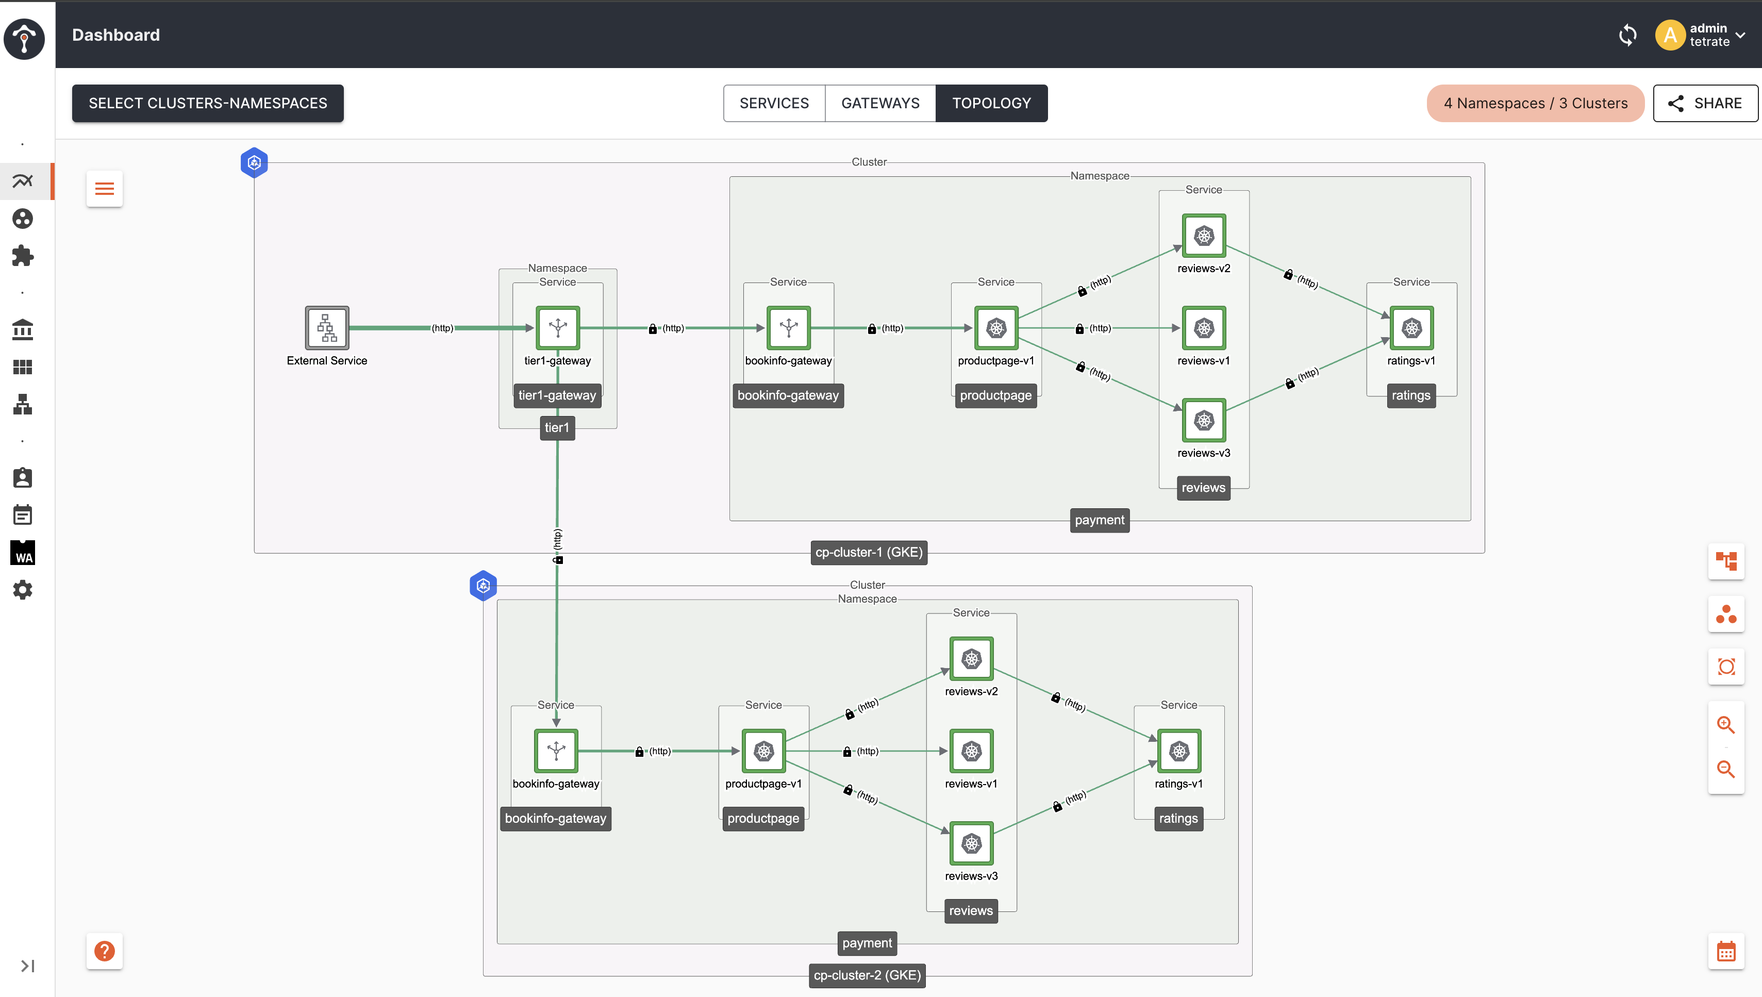Open the orange hamburger menu on canvas
The height and width of the screenshot is (997, 1762).
click(x=104, y=189)
